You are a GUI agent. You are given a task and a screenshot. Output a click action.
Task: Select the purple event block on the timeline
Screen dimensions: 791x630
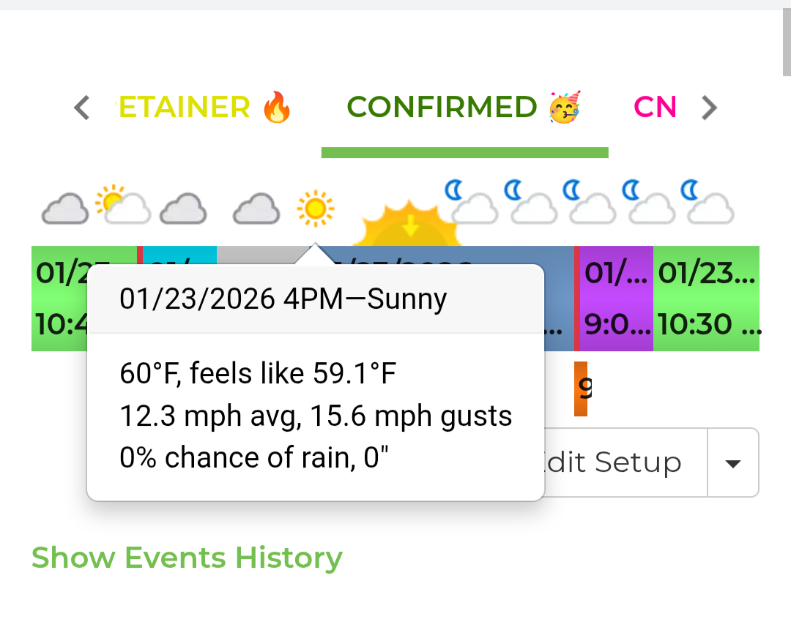pyautogui.click(x=617, y=299)
